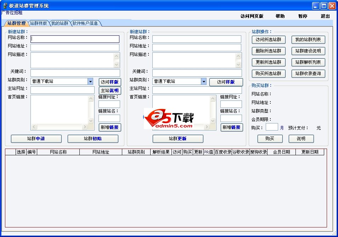Screen dimensions: 338x237
Task: Click 访问所选站群 in the operations panel
Action: click(x=269, y=40)
